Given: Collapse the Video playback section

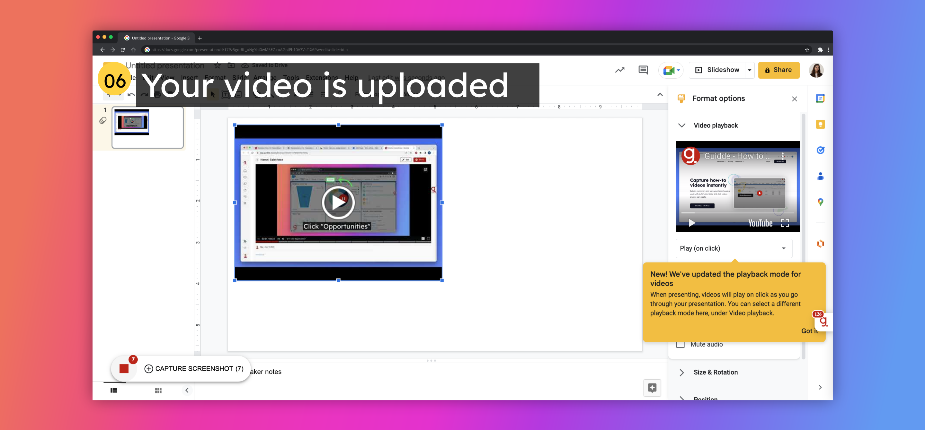Looking at the screenshot, I should 681,125.
